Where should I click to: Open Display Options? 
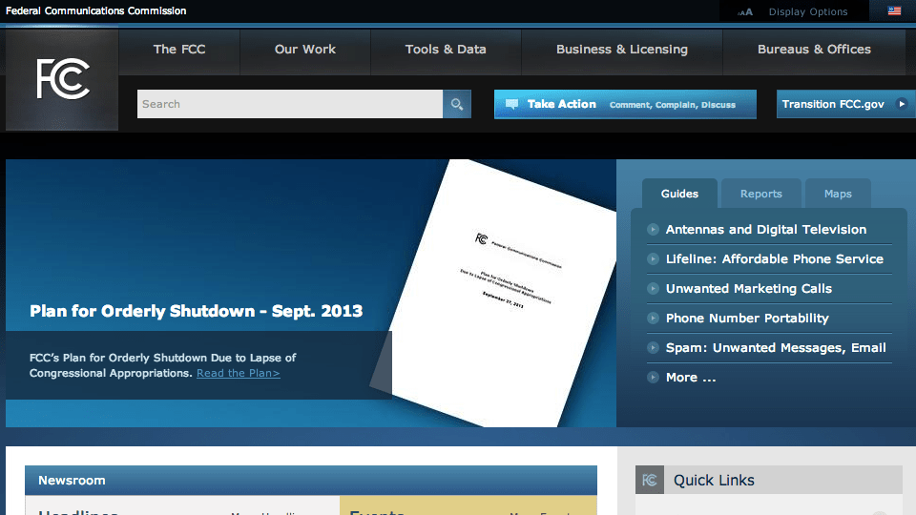808,11
